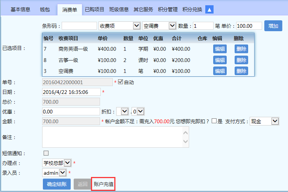Open the 收费项 type dropdown

click(119, 26)
